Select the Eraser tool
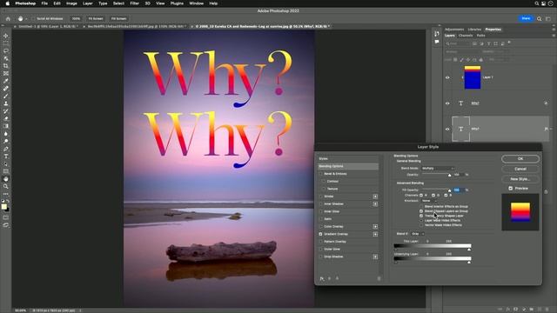This screenshot has height=313, width=557. pos(6,118)
